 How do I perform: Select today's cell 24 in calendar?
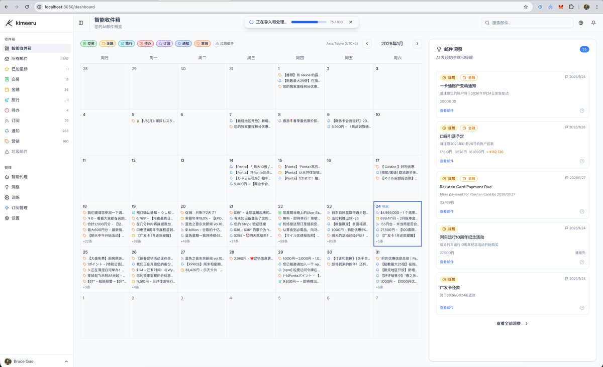click(397, 224)
